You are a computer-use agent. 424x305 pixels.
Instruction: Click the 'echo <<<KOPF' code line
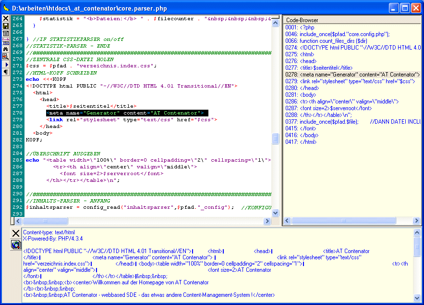point(46,79)
